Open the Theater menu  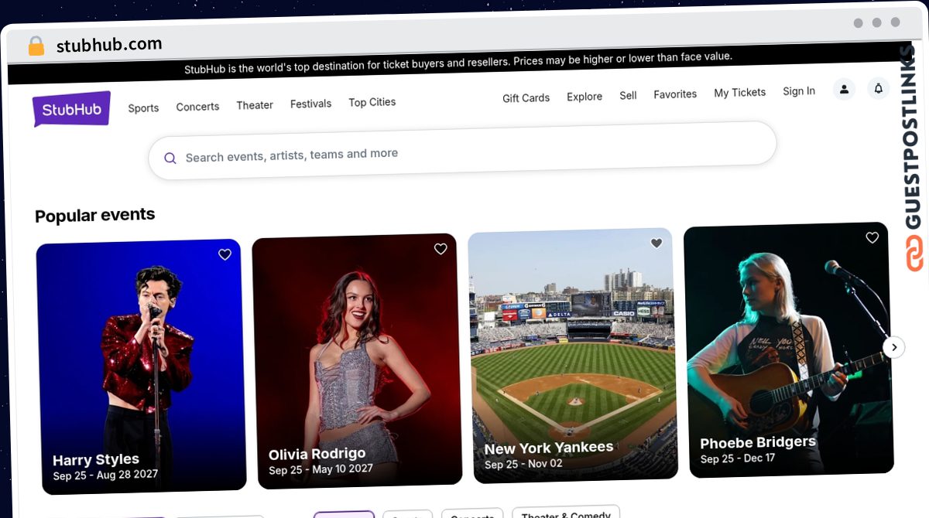point(255,105)
